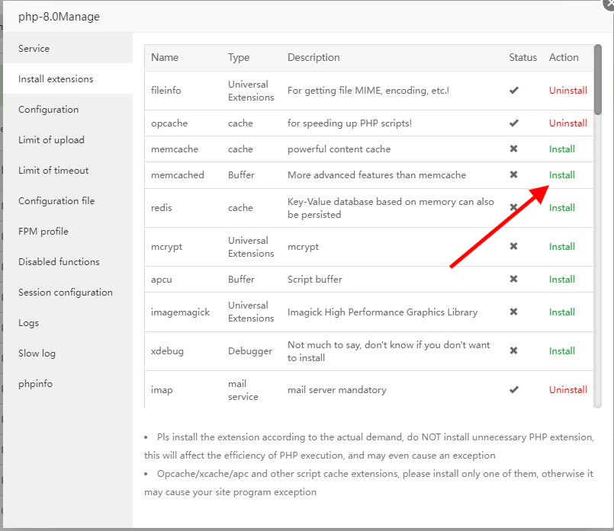Click the X status icon for apcu
The width and height of the screenshot is (614, 531).
pos(514,280)
